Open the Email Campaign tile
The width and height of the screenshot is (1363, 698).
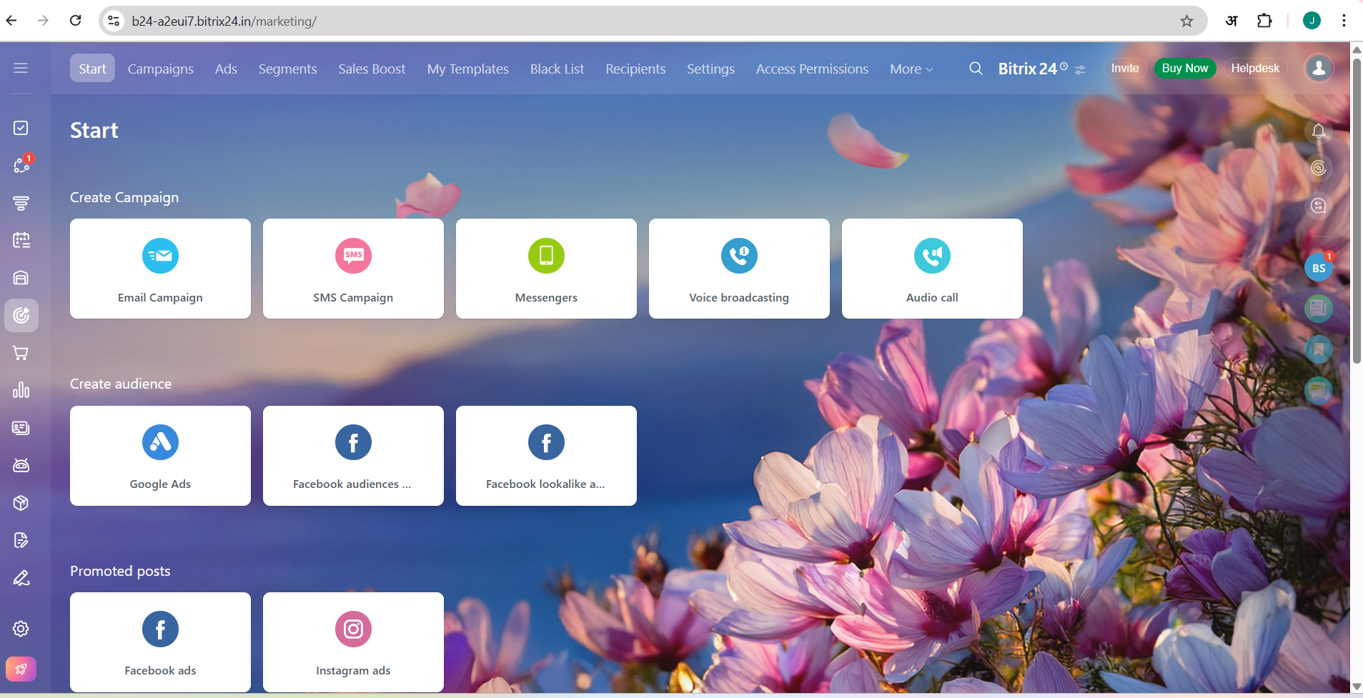point(160,269)
